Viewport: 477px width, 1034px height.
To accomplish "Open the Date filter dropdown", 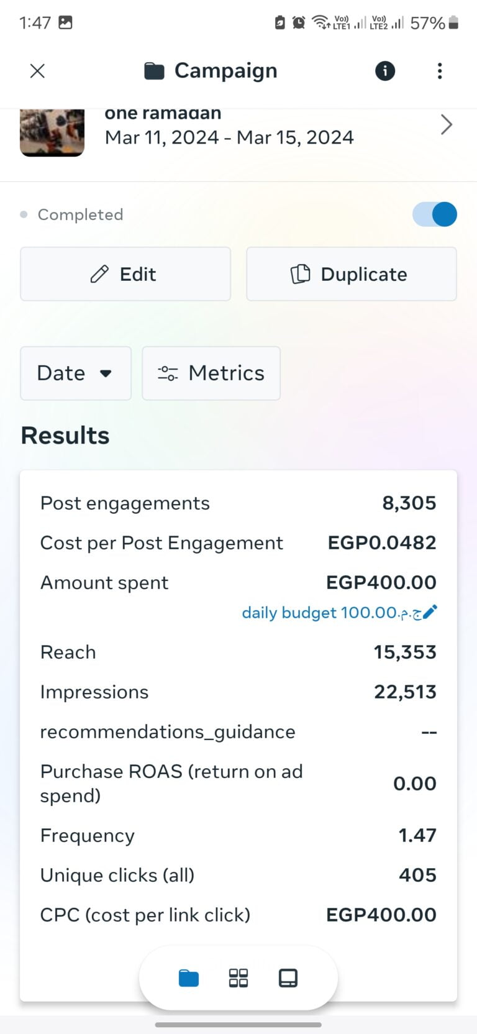I will click(x=75, y=373).
